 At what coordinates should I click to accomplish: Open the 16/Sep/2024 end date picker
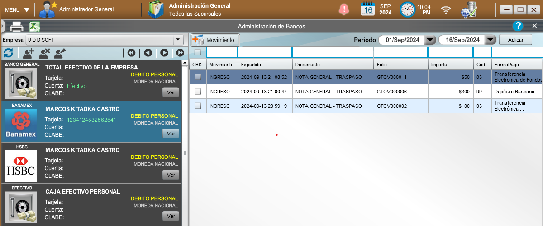tap(490, 40)
